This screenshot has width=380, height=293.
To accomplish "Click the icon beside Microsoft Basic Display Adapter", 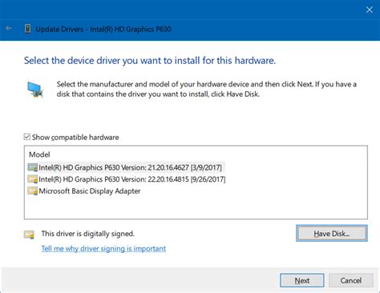I will (x=33, y=191).
